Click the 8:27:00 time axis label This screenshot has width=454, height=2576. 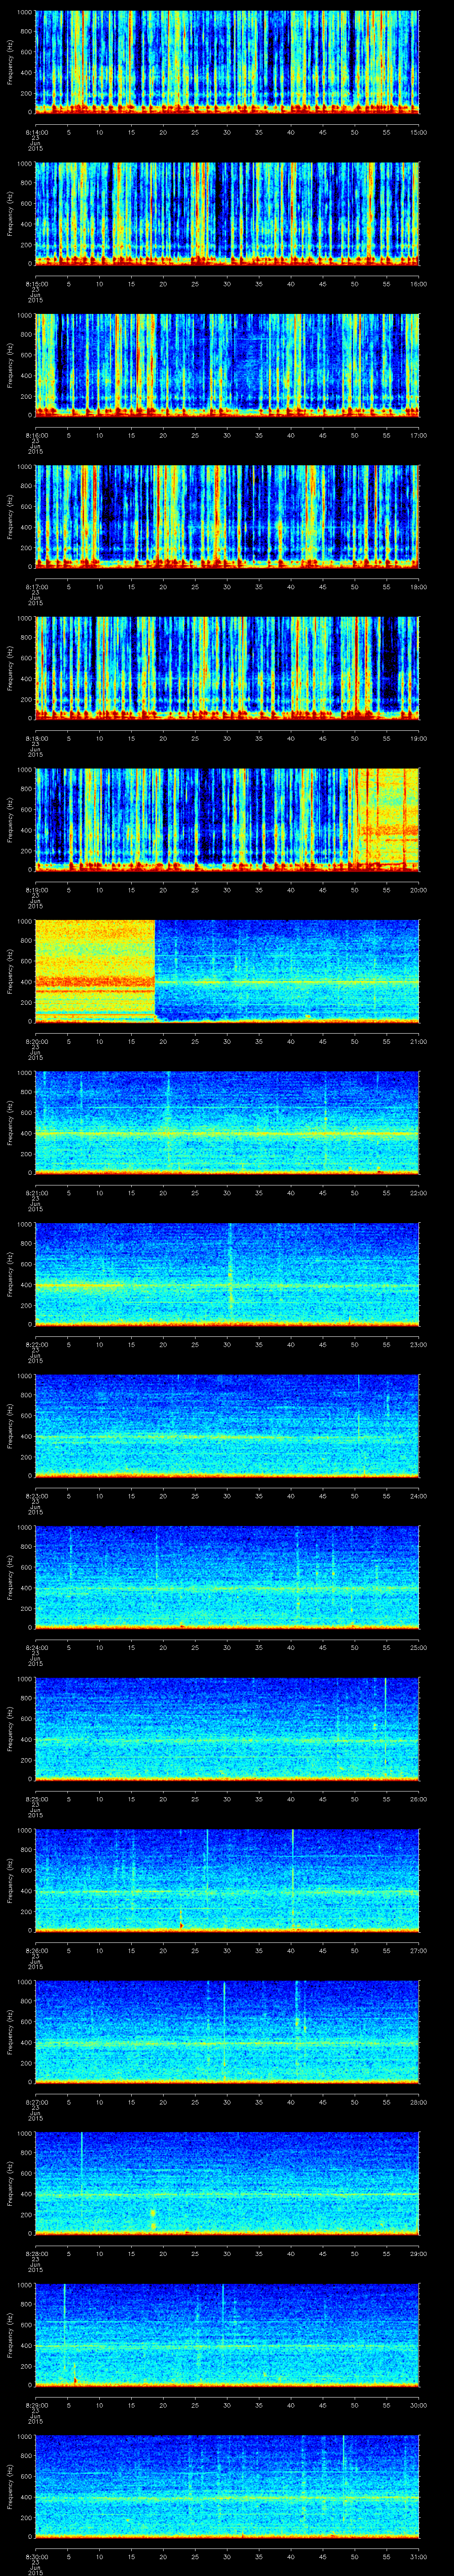(x=36, y=2102)
